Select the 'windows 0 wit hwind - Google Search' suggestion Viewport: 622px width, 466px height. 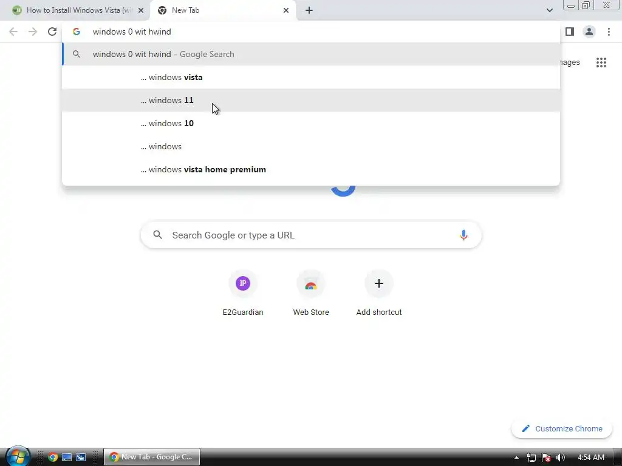[311, 54]
